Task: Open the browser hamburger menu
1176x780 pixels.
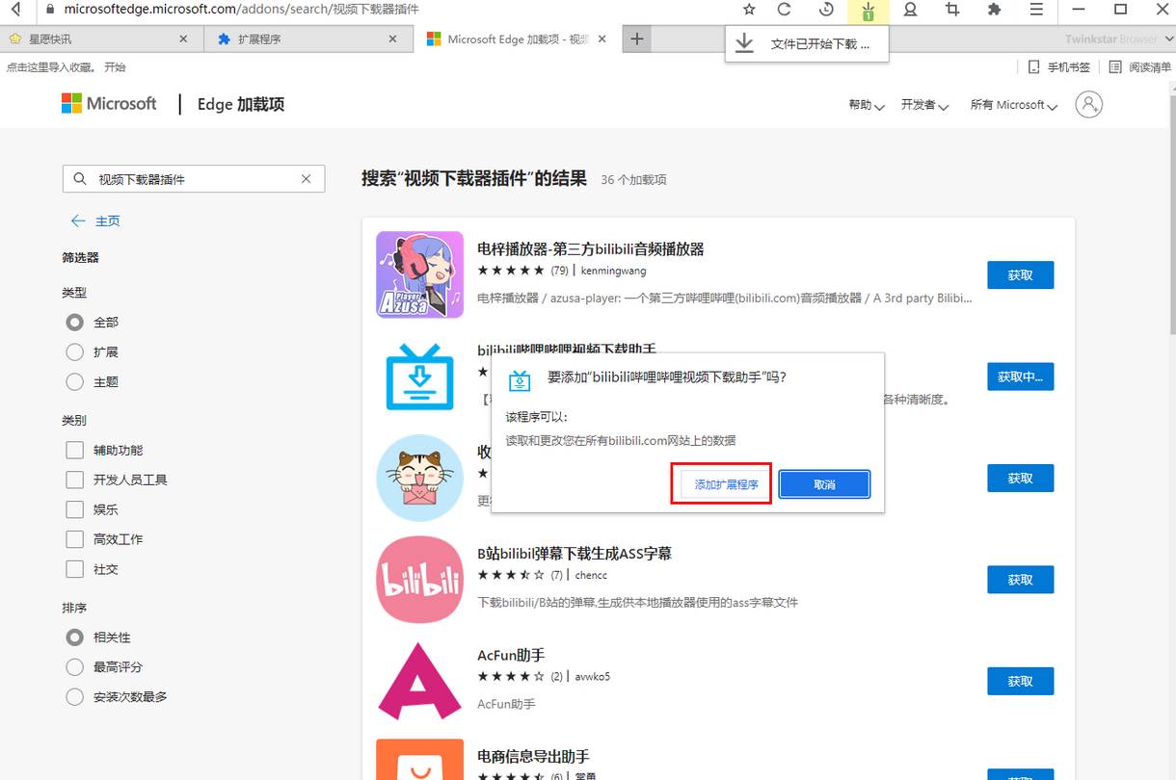Action: (1037, 9)
